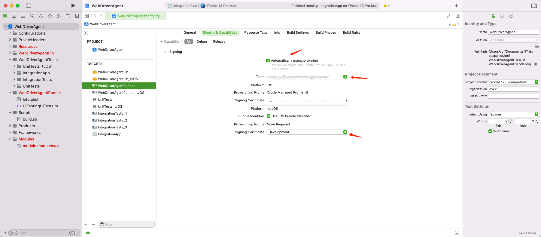
Task: Go forward in editor history
Action: tap(101, 16)
